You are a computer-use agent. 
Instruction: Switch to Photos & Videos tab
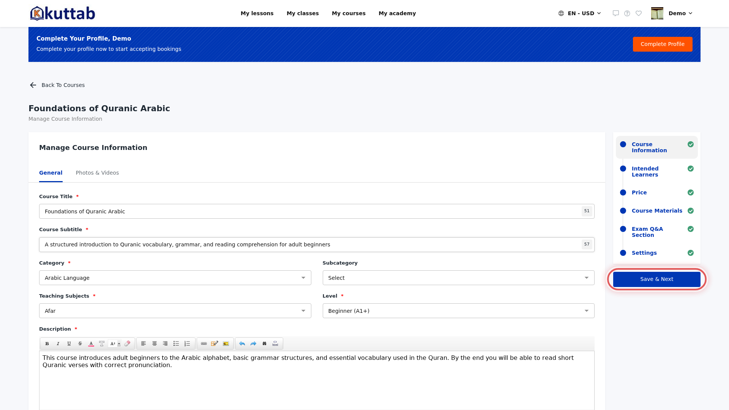point(97,173)
